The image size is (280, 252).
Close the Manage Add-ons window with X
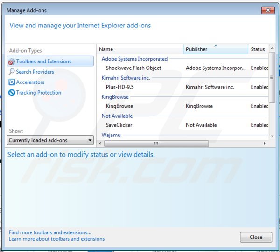[268, 10]
